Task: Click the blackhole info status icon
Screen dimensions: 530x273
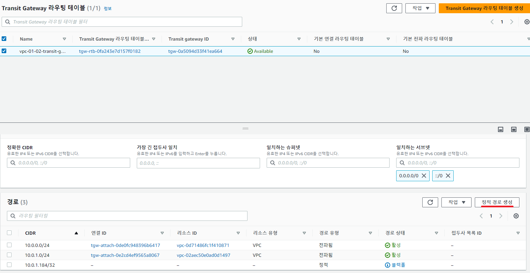Action: (388, 265)
